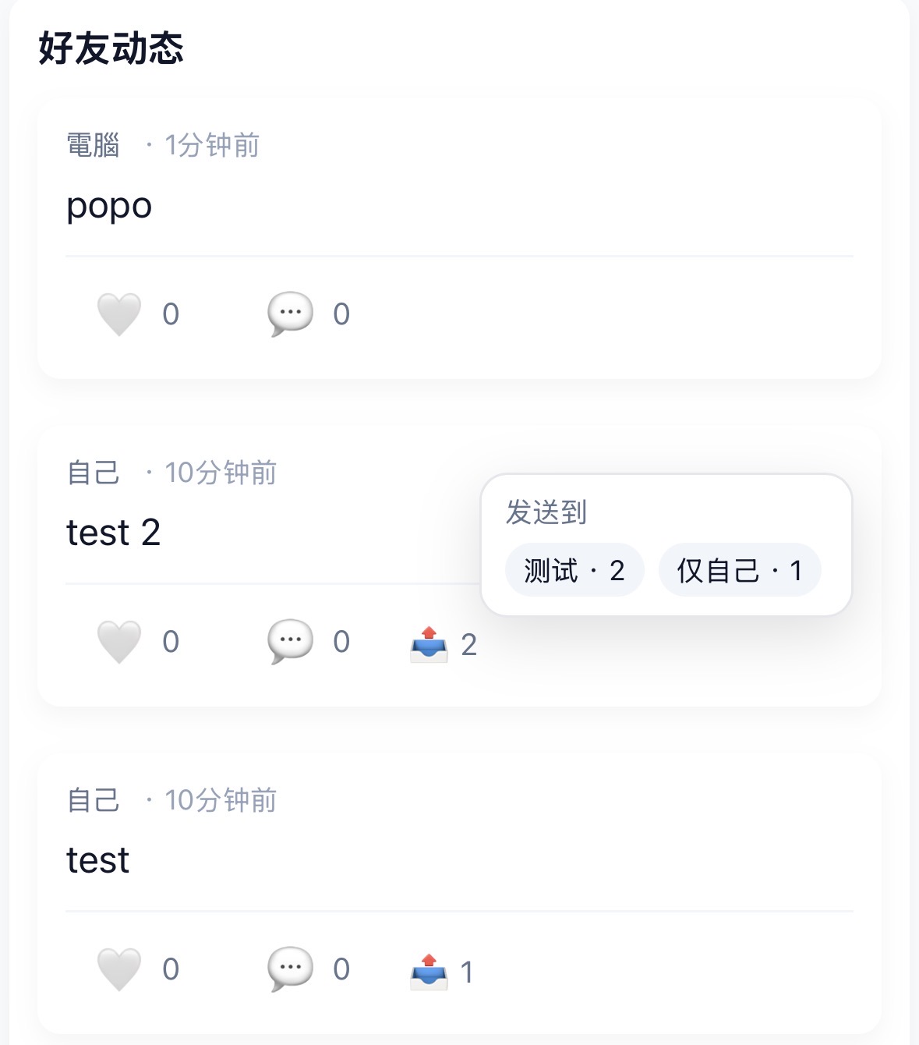This screenshot has height=1045, width=919.
Task: Click the like count on popo post
Action: point(171,314)
